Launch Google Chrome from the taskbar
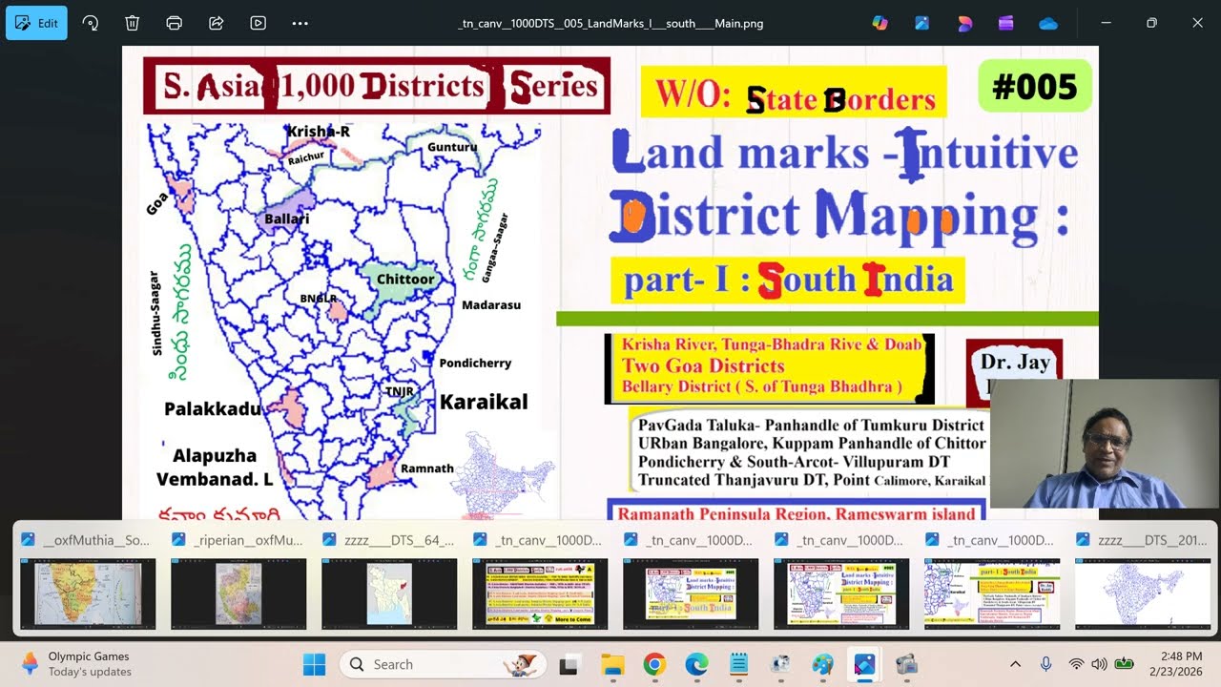1221x687 pixels. 653,664
